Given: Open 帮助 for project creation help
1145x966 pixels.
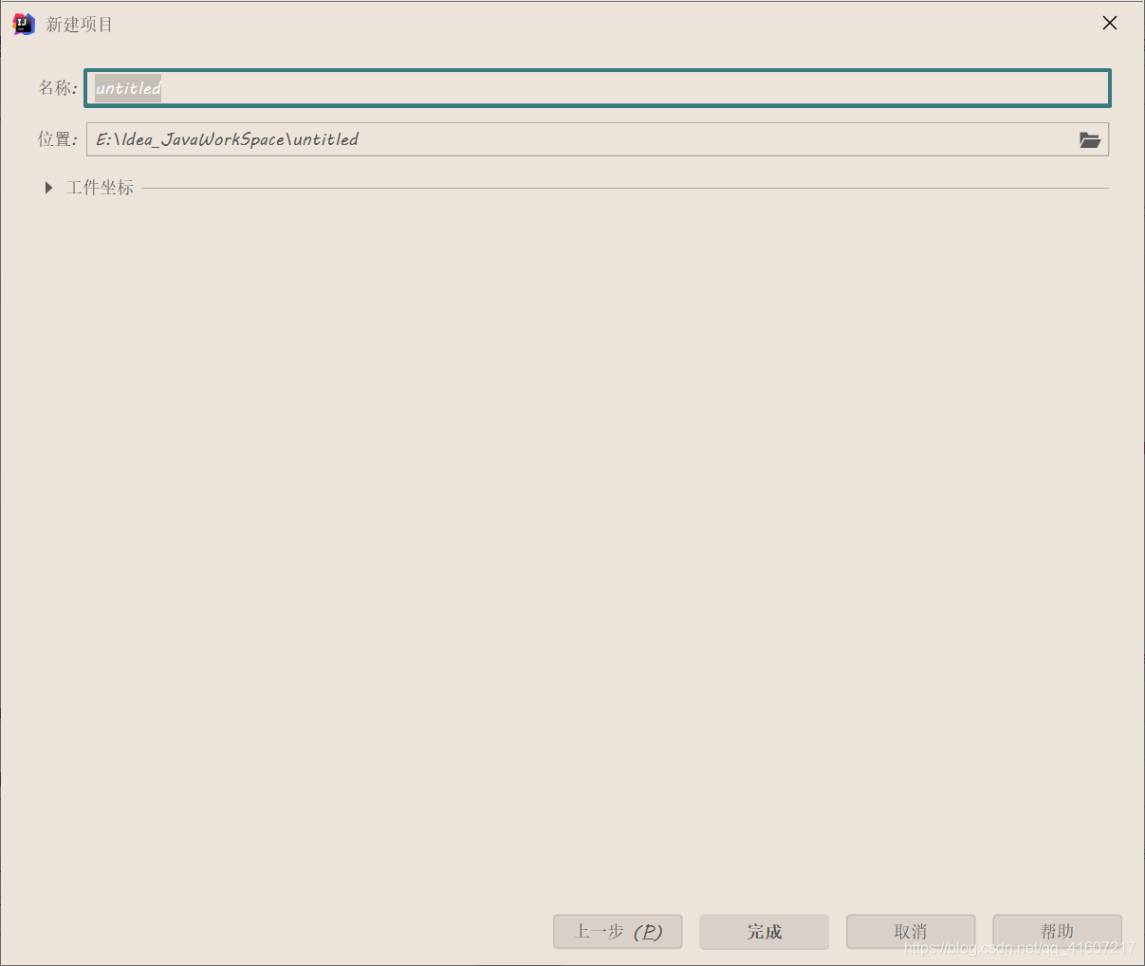Looking at the screenshot, I should click(x=1057, y=931).
